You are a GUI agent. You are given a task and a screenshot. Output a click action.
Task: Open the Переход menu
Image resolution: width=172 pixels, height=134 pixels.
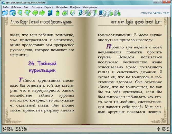(x=49, y=7)
